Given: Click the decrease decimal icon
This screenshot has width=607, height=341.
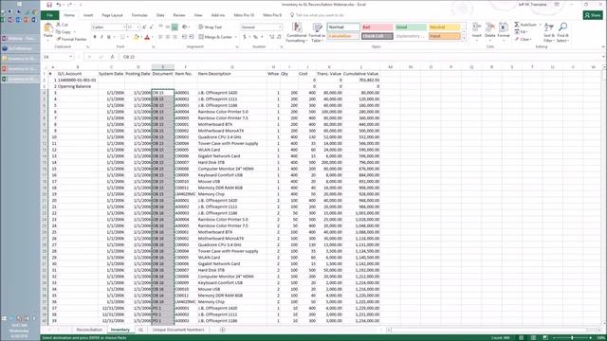Looking at the screenshot, I should point(279,37).
